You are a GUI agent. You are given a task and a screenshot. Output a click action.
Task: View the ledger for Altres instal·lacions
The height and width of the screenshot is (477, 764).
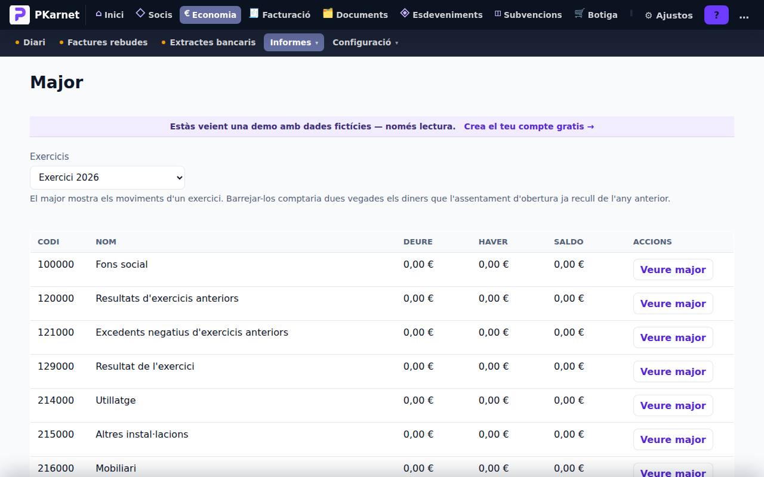point(673,439)
